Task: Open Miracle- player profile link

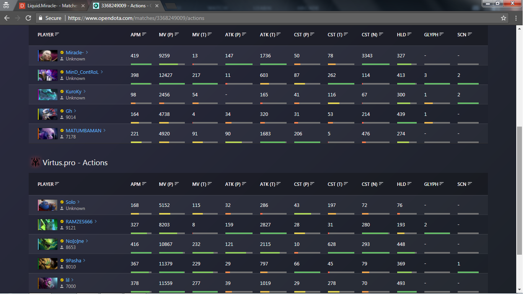Action: [75, 52]
